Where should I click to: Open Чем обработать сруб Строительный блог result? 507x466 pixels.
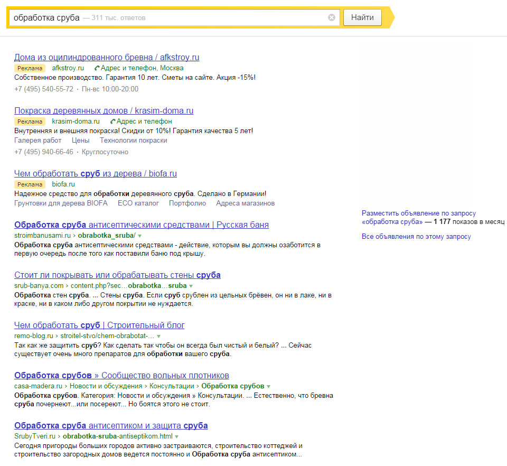pos(99,325)
